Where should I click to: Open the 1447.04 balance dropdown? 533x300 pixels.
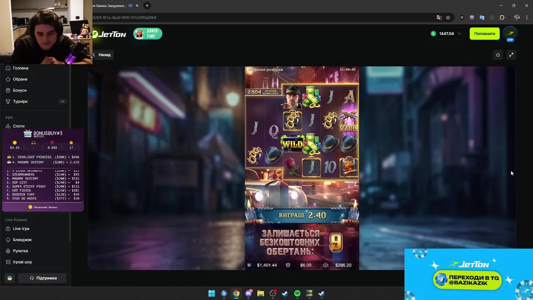(x=446, y=34)
